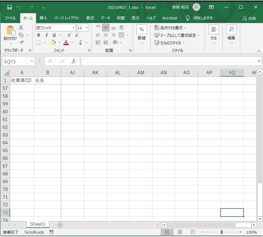This screenshot has width=263, height=237.
Task: Apply the yellow fill color bucket
Action: click(x=53, y=42)
